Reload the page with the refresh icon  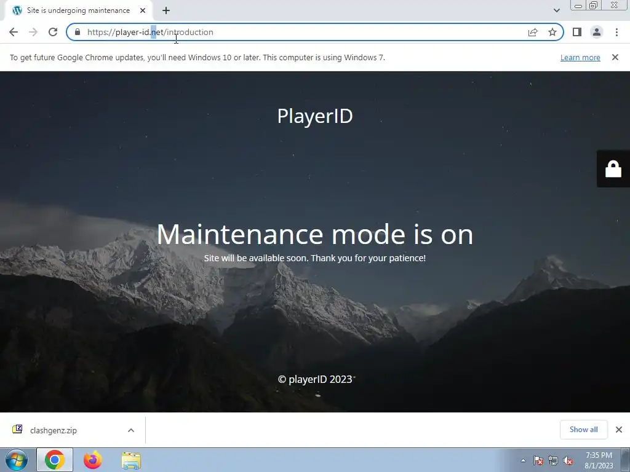[x=53, y=32]
